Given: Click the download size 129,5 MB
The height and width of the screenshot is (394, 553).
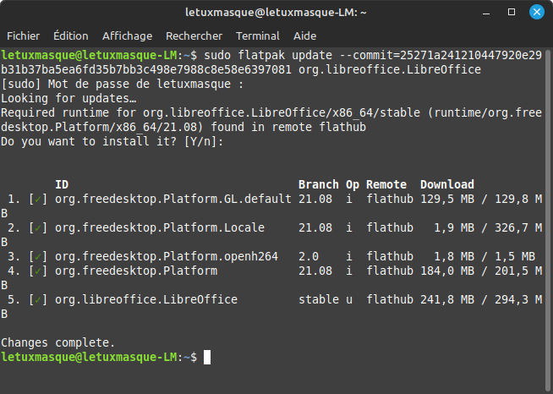Looking at the screenshot, I should pos(447,200).
